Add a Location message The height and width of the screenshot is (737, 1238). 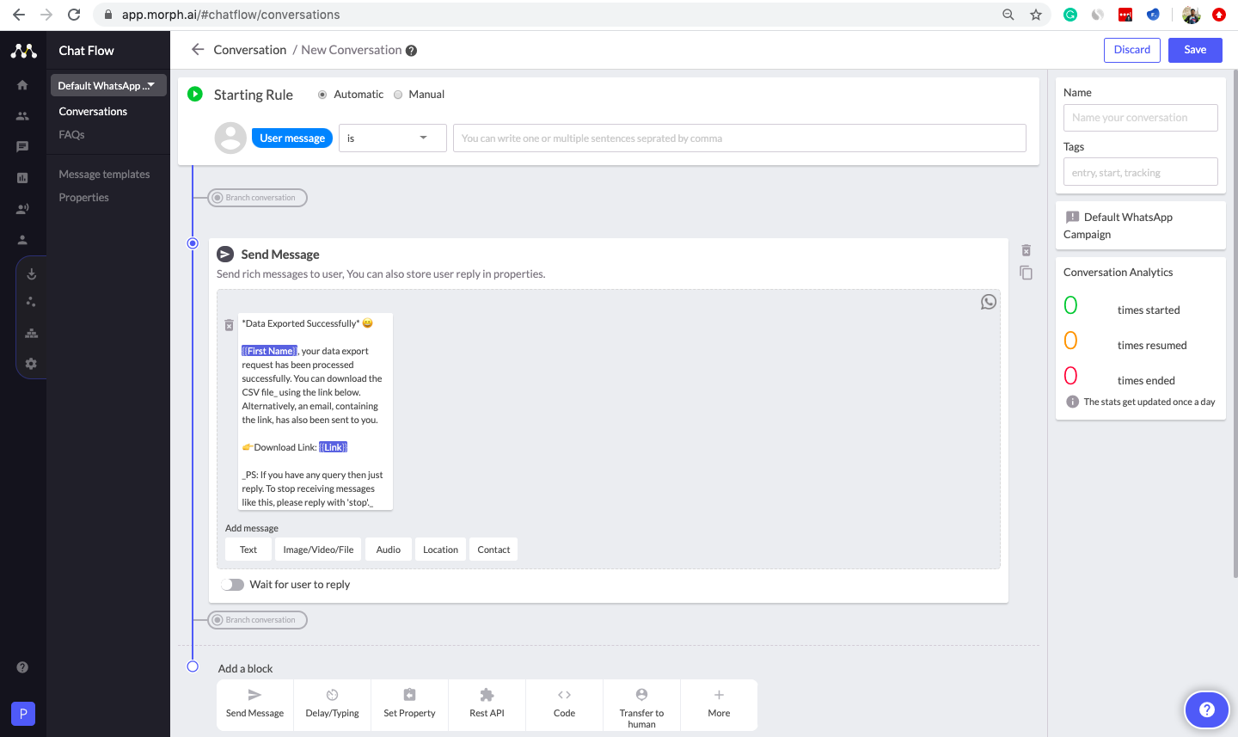click(440, 550)
